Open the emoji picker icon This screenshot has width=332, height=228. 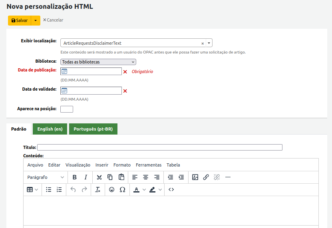[111, 190]
